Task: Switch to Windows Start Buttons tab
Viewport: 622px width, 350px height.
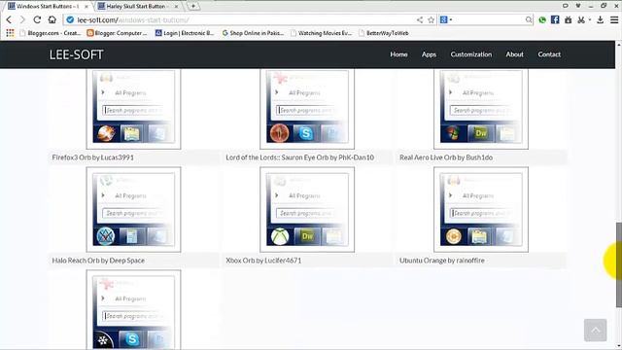Action: point(48,6)
